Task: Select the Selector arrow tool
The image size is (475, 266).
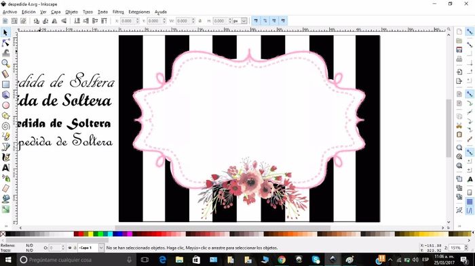Action: 5,32
